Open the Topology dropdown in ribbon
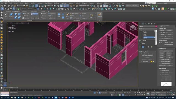Image resolution: width=176 pixels, height=99 pixels. 52,14
